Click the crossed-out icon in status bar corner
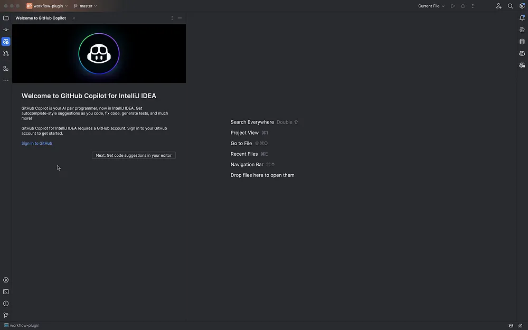Screen dimensions: 528x330 pyautogui.click(x=520, y=326)
